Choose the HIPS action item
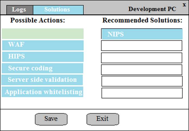Image resolution: width=189 pixels, height=131 pixels. (43, 56)
